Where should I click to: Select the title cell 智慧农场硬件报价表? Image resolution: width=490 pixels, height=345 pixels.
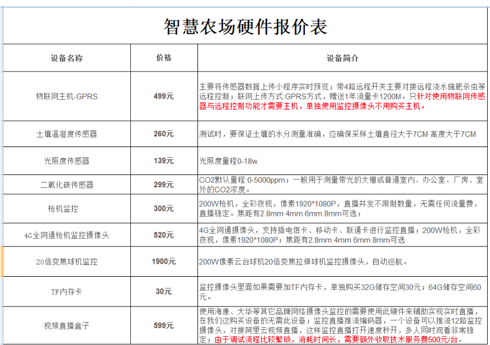point(246,26)
